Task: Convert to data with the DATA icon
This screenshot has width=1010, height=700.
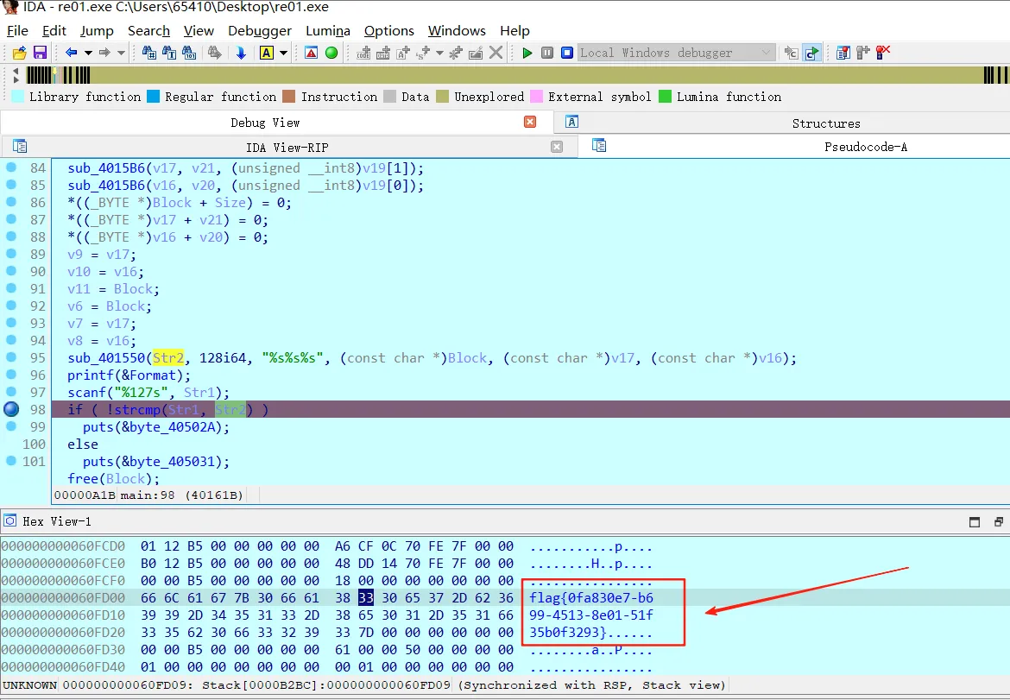Action: [383, 53]
